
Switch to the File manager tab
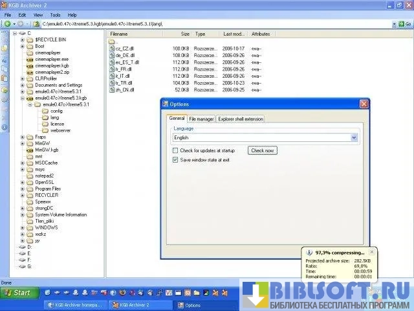[201, 119]
